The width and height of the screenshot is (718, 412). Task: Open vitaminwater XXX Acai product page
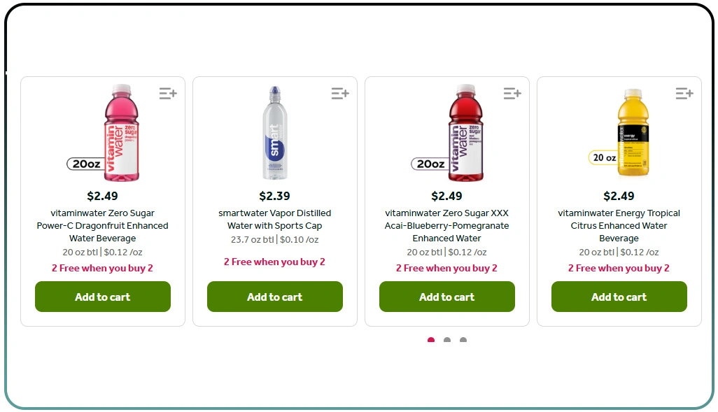[446, 225]
